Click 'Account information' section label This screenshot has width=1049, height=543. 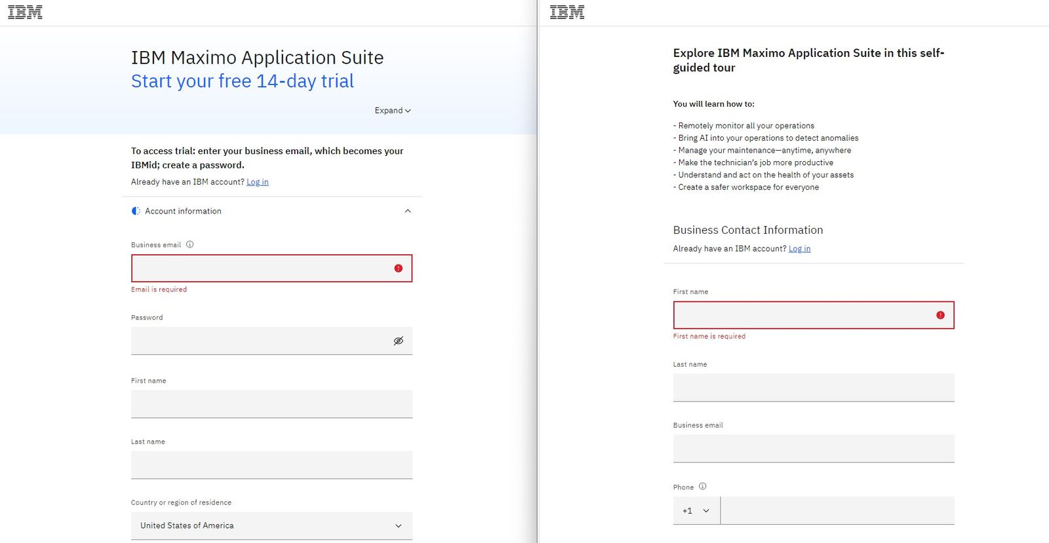pyautogui.click(x=183, y=211)
